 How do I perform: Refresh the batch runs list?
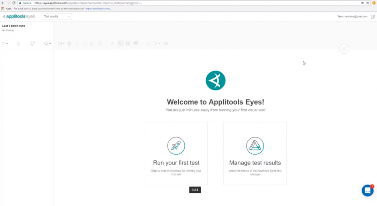(32, 43)
